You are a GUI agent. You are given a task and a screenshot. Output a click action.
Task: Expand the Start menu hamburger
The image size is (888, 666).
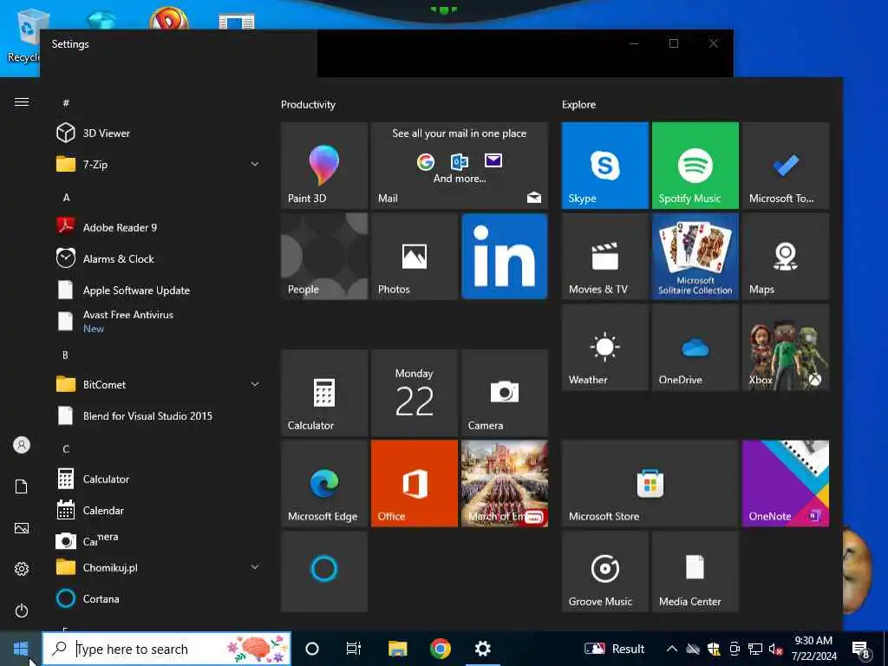click(x=22, y=102)
